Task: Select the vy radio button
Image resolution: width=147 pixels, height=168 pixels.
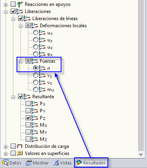Action: [x=35, y=75]
